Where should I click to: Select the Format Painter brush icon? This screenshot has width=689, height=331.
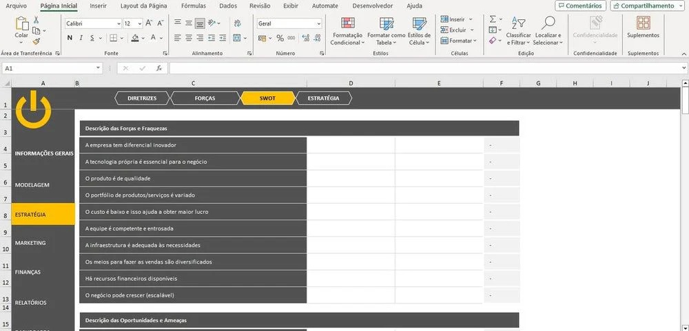click(37, 41)
